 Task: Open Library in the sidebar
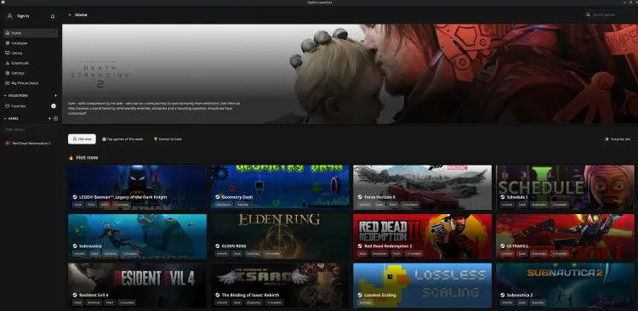31,53
